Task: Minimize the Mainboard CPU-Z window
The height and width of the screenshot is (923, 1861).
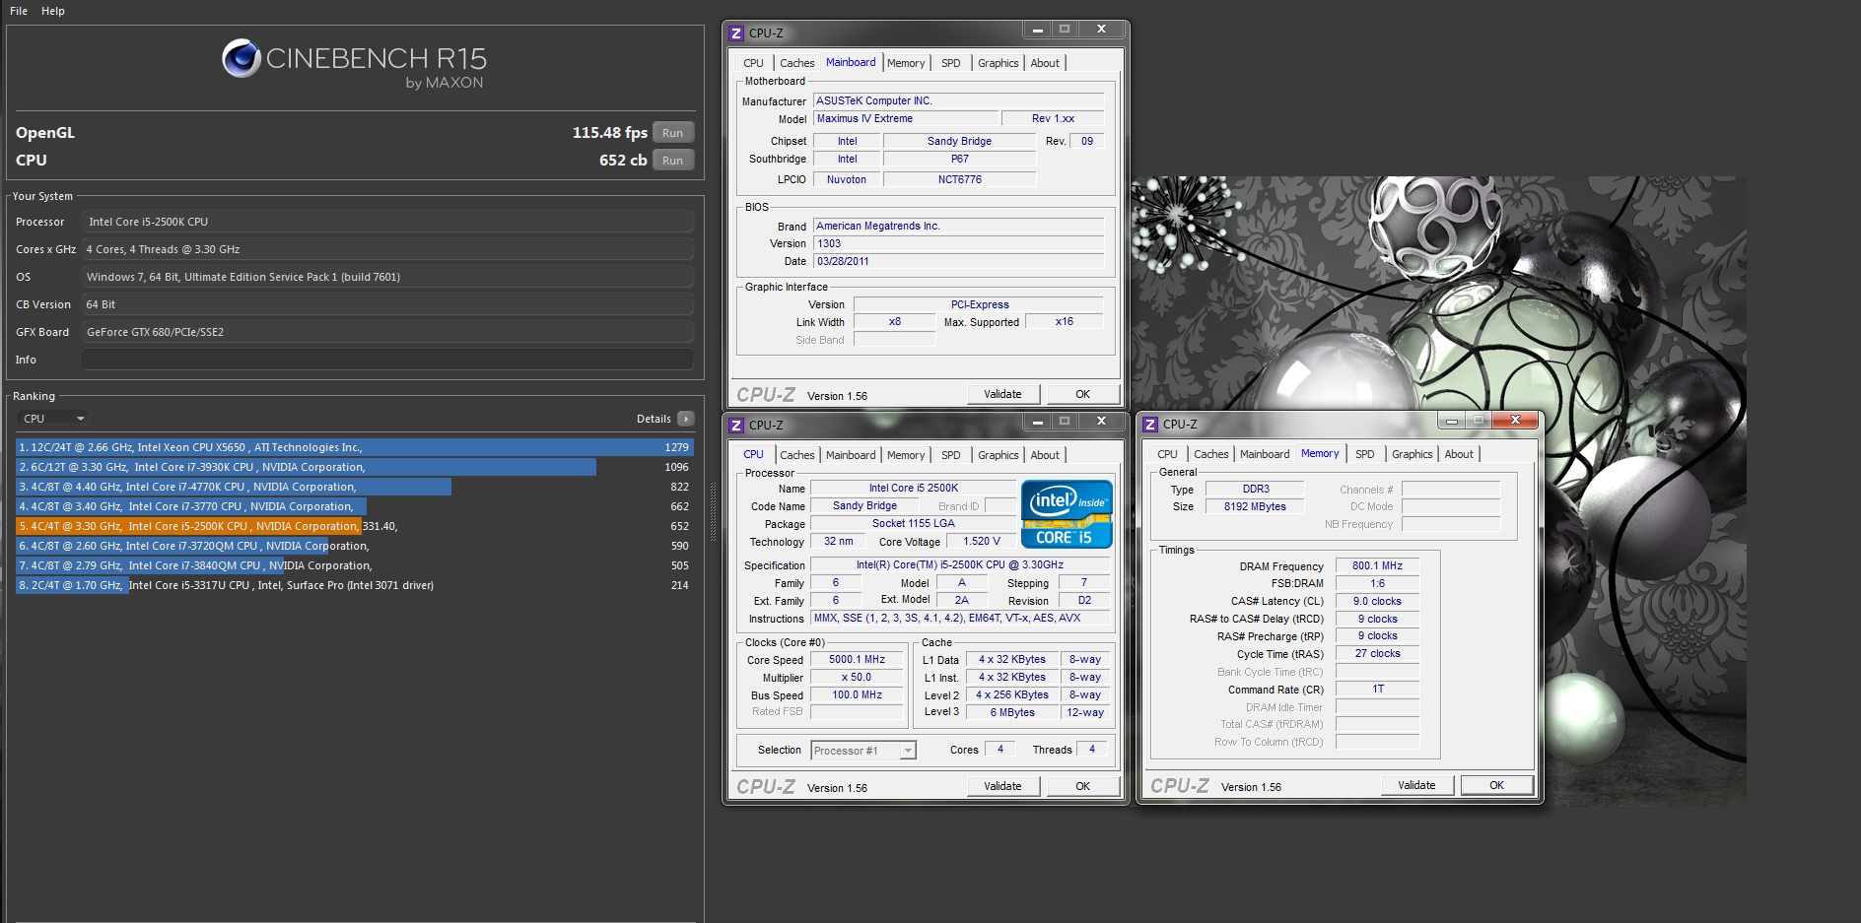Action: pyautogui.click(x=1037, y=30)
